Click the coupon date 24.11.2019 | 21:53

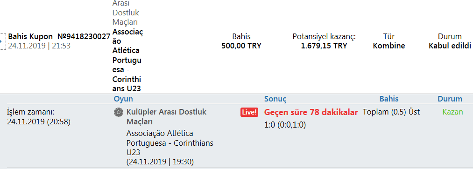39,46
